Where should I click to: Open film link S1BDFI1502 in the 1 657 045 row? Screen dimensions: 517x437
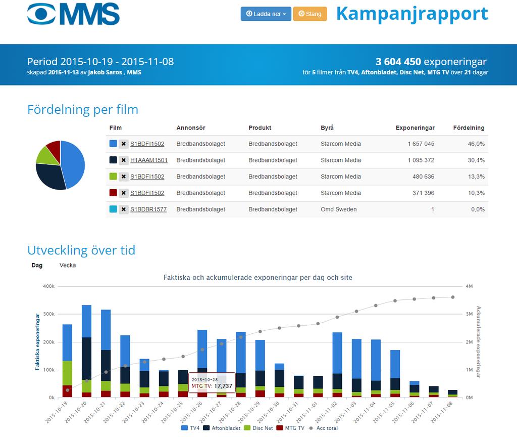pos(147,144)
